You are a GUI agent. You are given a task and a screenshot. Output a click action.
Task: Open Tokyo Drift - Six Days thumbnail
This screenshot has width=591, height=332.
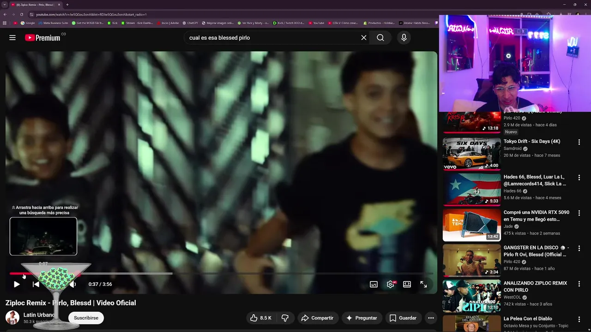tap(471, 154)
